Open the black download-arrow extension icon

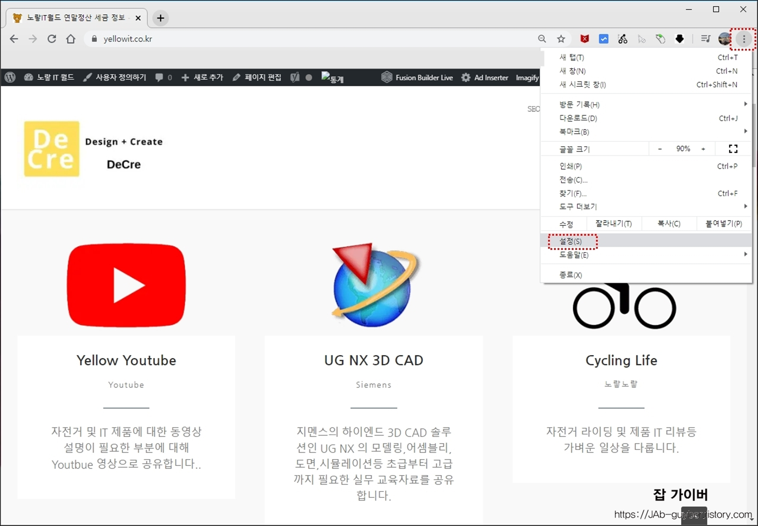click(679, 39)
